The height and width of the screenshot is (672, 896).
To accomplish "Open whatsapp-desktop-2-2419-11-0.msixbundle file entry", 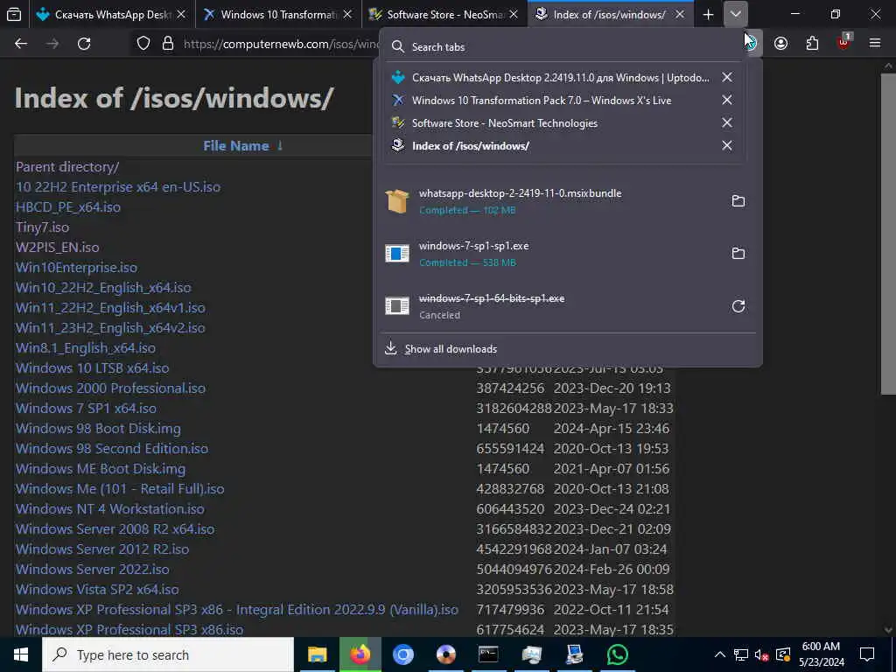I will point(553,201).
